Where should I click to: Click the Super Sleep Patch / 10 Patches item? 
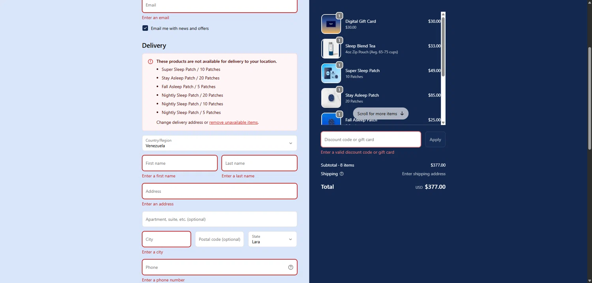point(191,69)
